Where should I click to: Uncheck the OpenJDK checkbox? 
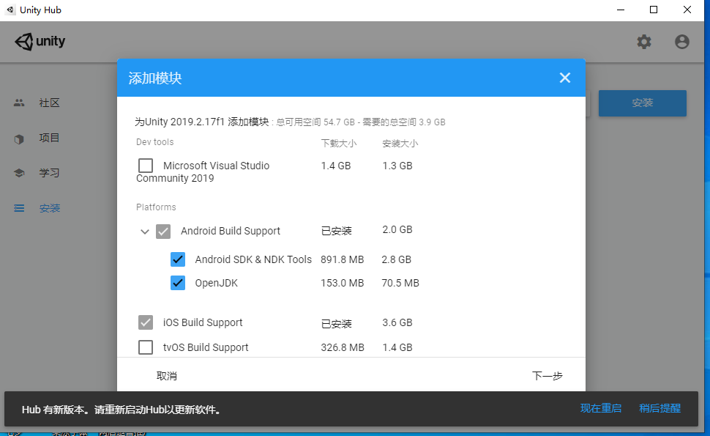[177, 283]
